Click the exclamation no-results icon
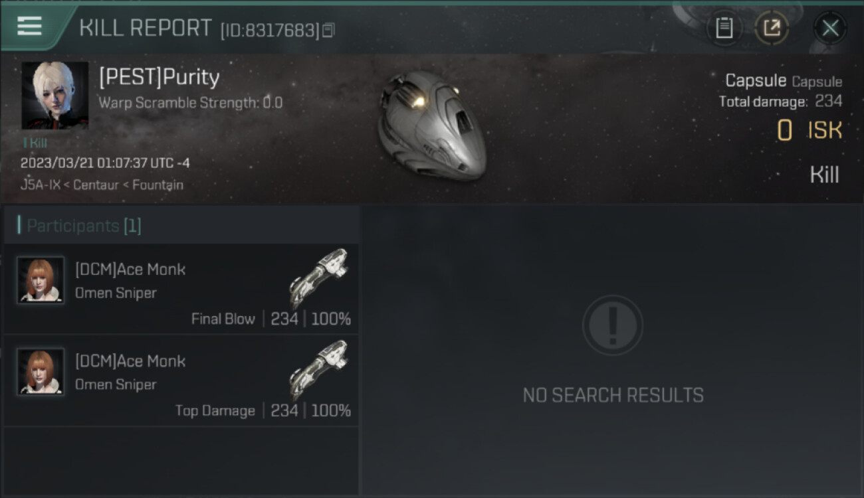This screenshot has width=864, height=498. click(613, 325)
